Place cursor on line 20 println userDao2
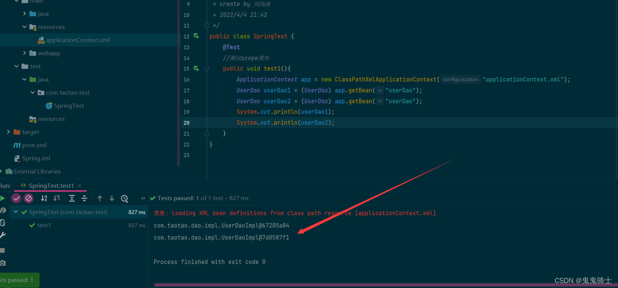This screenshot has width=618, height=288. 285,123
